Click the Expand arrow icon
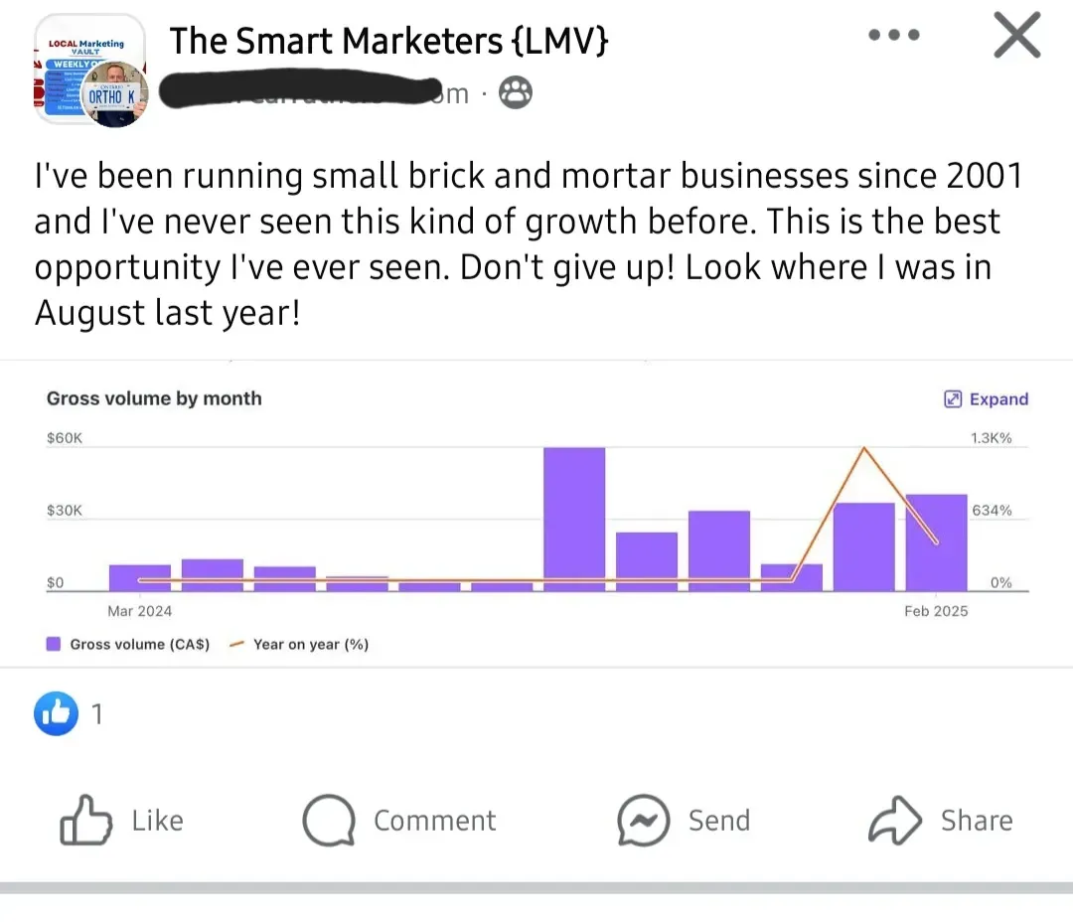The width and height of the screenshot is (1073, 924). [x=953, y=399]
